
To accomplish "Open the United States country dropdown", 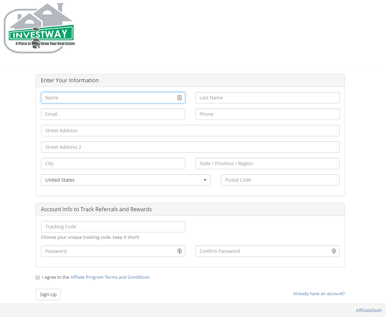I will [x=126, y=180].
